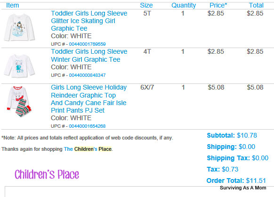This screenshot has height=197, width=274.
Task: Click the Size column header
Action: [146, 5]
